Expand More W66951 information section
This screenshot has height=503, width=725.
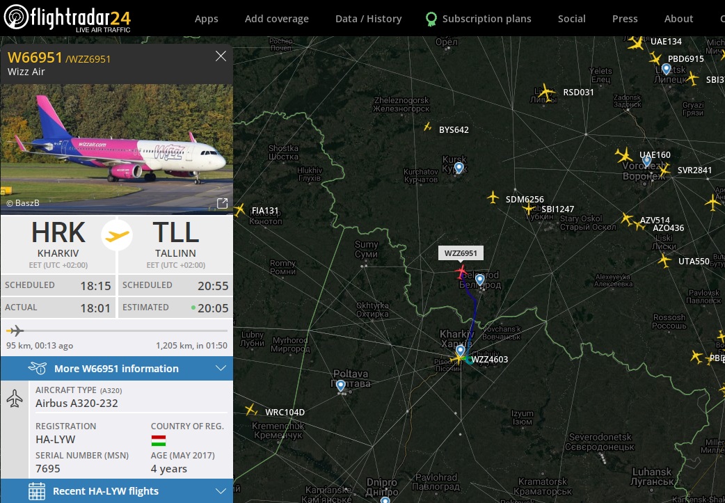coord(117,369)
